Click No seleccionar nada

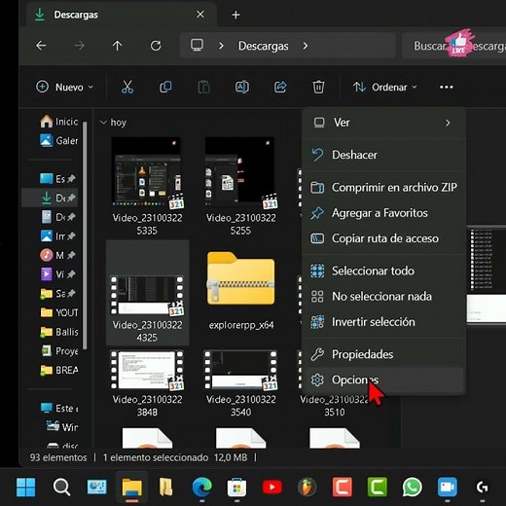pyautogui.click(x=384, y=296)
